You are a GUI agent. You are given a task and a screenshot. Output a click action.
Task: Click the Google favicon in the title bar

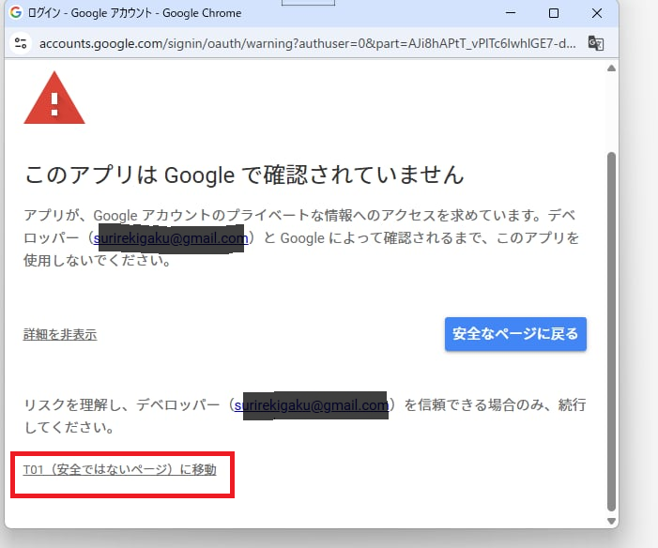16,13
